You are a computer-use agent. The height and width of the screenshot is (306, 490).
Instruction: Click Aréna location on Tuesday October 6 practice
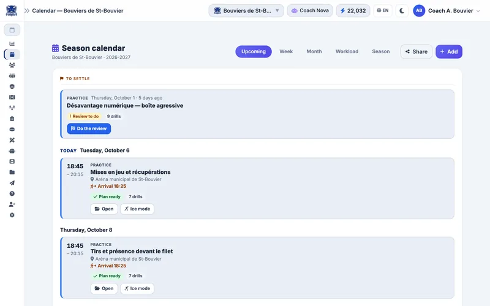coord(126,179)
